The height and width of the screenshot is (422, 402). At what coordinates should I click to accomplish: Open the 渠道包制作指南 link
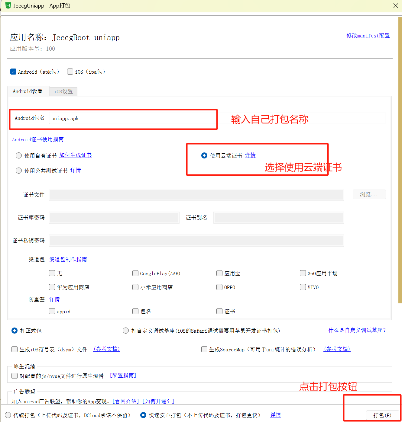pos(68,260)
